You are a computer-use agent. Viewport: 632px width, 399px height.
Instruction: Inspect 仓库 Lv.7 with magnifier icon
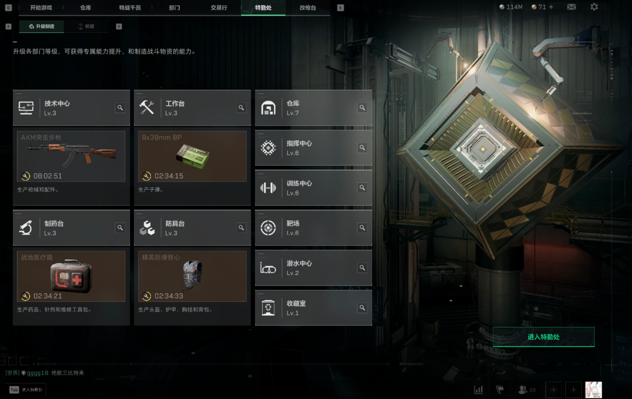(x=362, y=108)
